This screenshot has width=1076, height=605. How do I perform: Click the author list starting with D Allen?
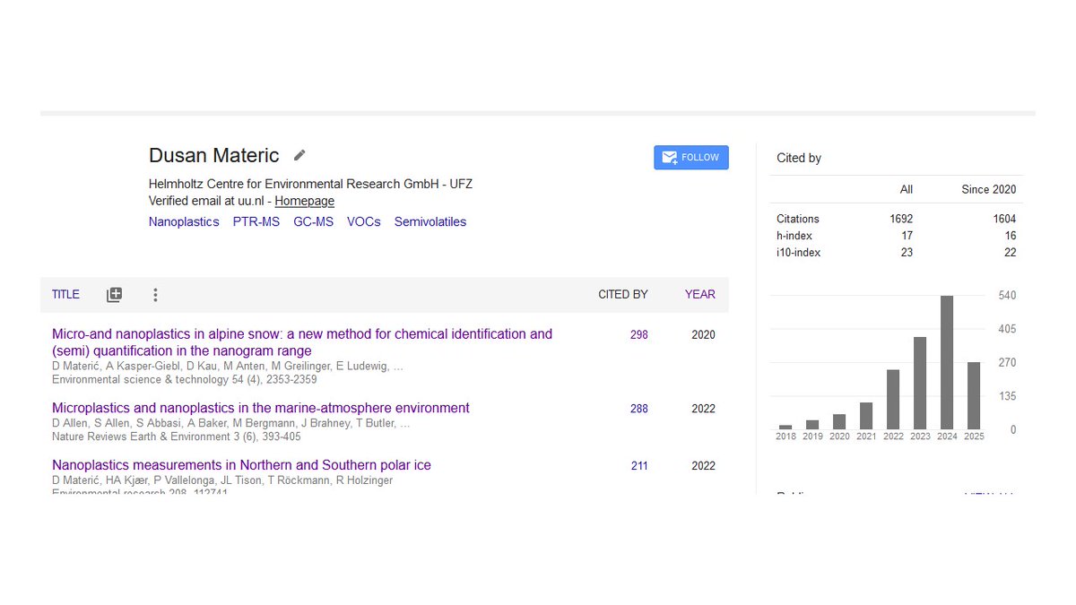[231, 422]
